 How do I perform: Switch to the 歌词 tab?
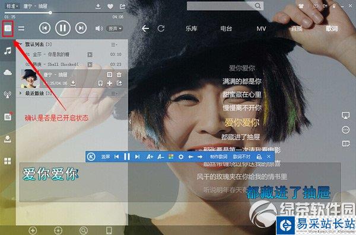pyautogui.click(x=332, y=28)
